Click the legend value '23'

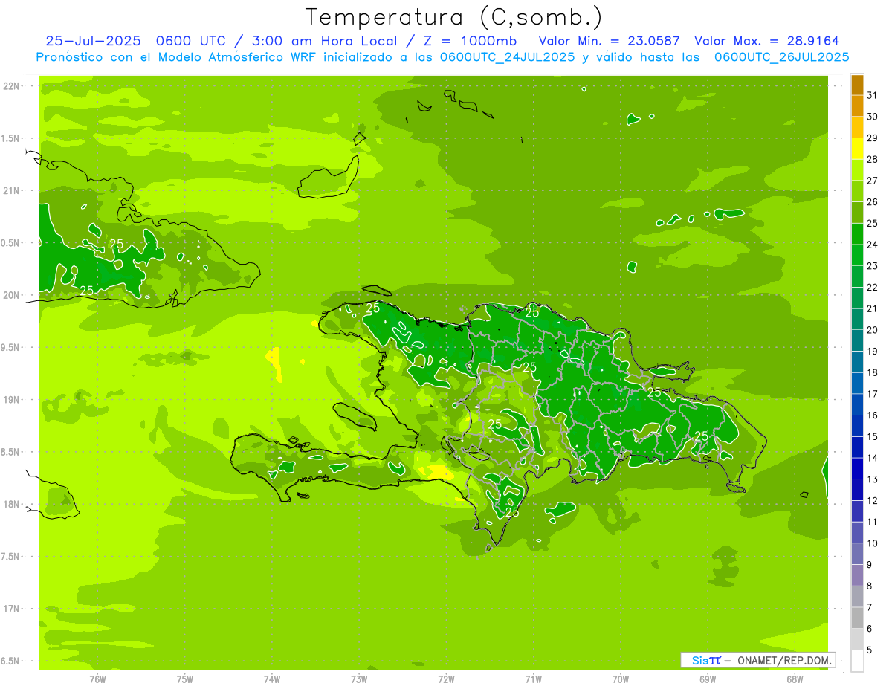[873, 266]
